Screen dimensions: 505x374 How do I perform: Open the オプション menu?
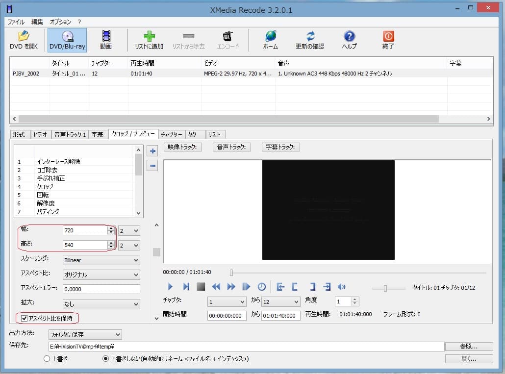[60, 22]
